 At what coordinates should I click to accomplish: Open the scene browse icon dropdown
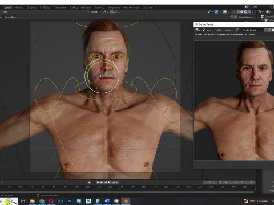(247, 7)
